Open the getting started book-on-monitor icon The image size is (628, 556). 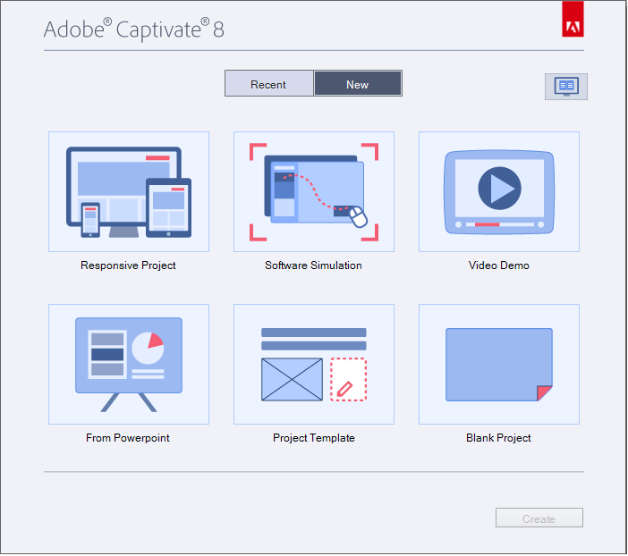click(x=566, y=87)
